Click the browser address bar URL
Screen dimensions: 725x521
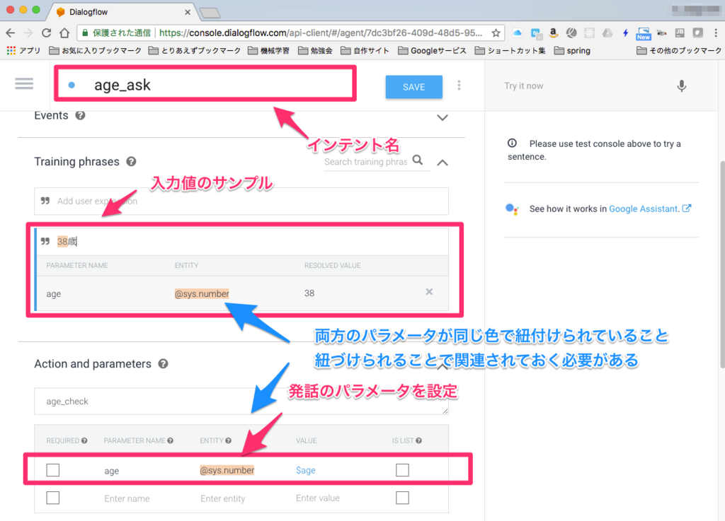321,33
